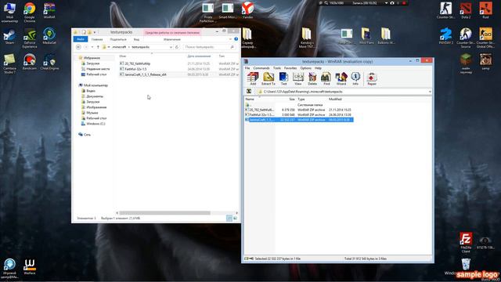This screenshot has height=282, width=501.
Task: Click Вид tab in Explorer ribbon
Action: [136, 39]
